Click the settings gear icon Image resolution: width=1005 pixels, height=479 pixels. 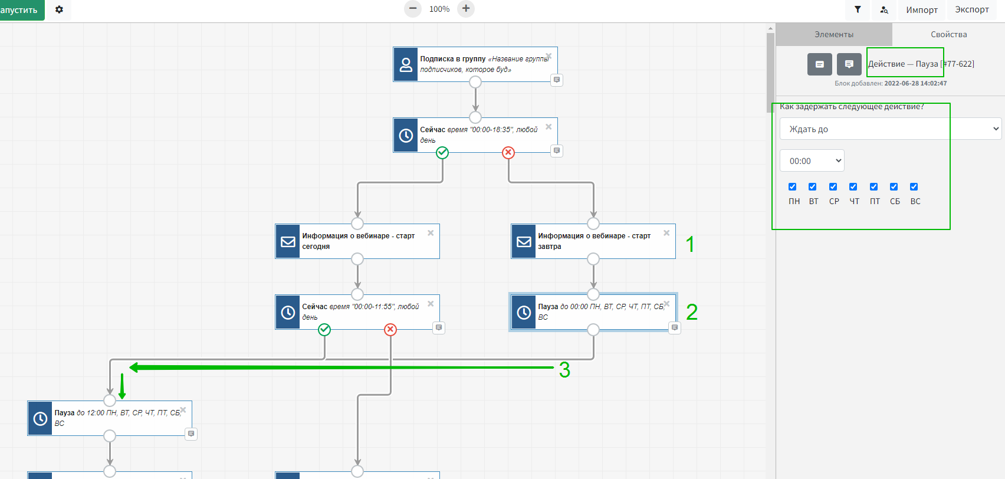59,10
